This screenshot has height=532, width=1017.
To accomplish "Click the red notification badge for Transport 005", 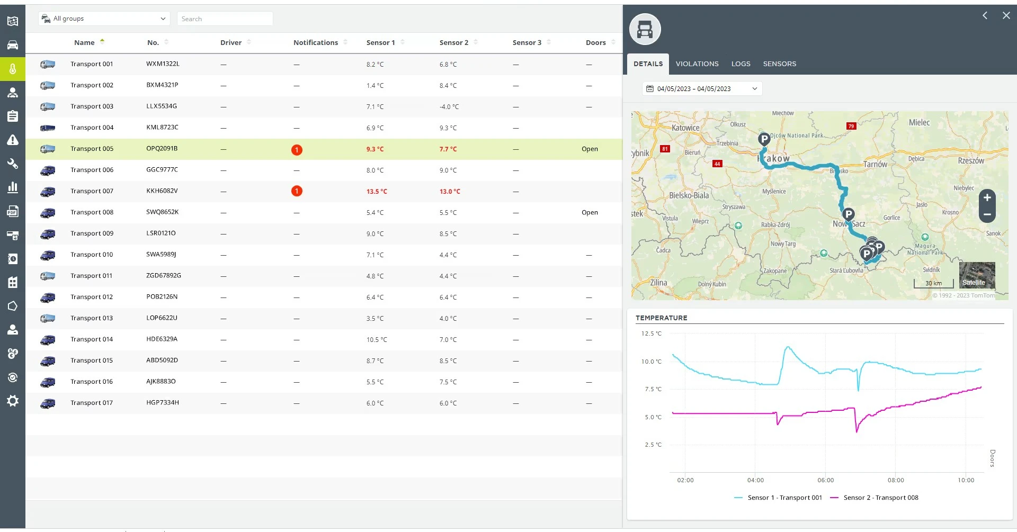I will (297, 150).
